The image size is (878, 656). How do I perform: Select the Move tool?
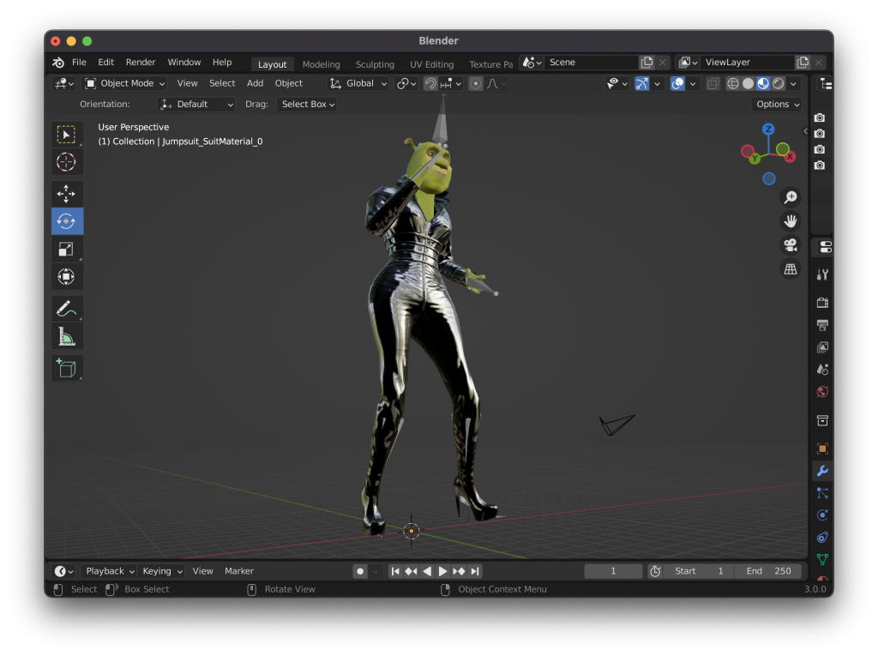click(66, 194)
